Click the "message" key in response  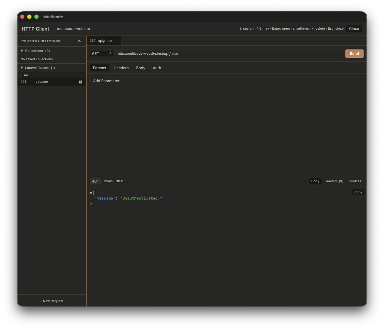(105, 198)
